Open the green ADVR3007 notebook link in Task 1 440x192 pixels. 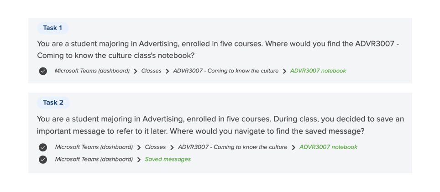318,71
